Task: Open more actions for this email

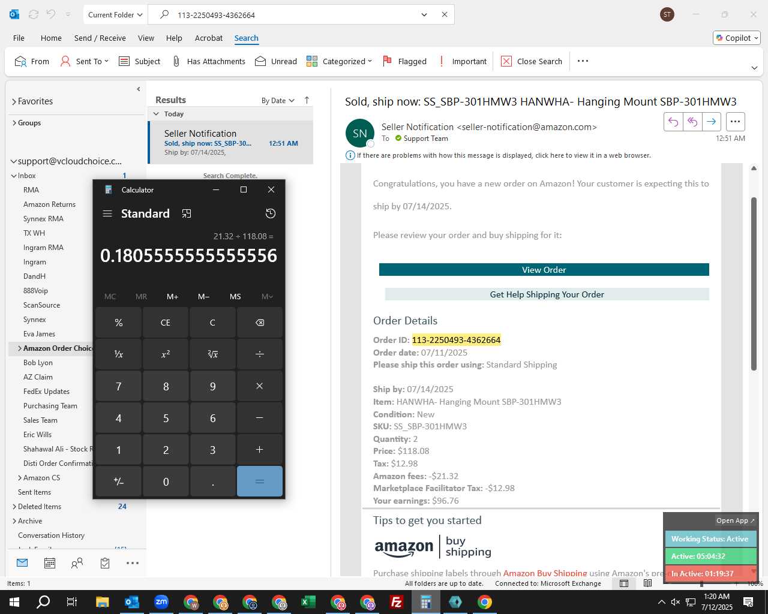Action: 735,122
